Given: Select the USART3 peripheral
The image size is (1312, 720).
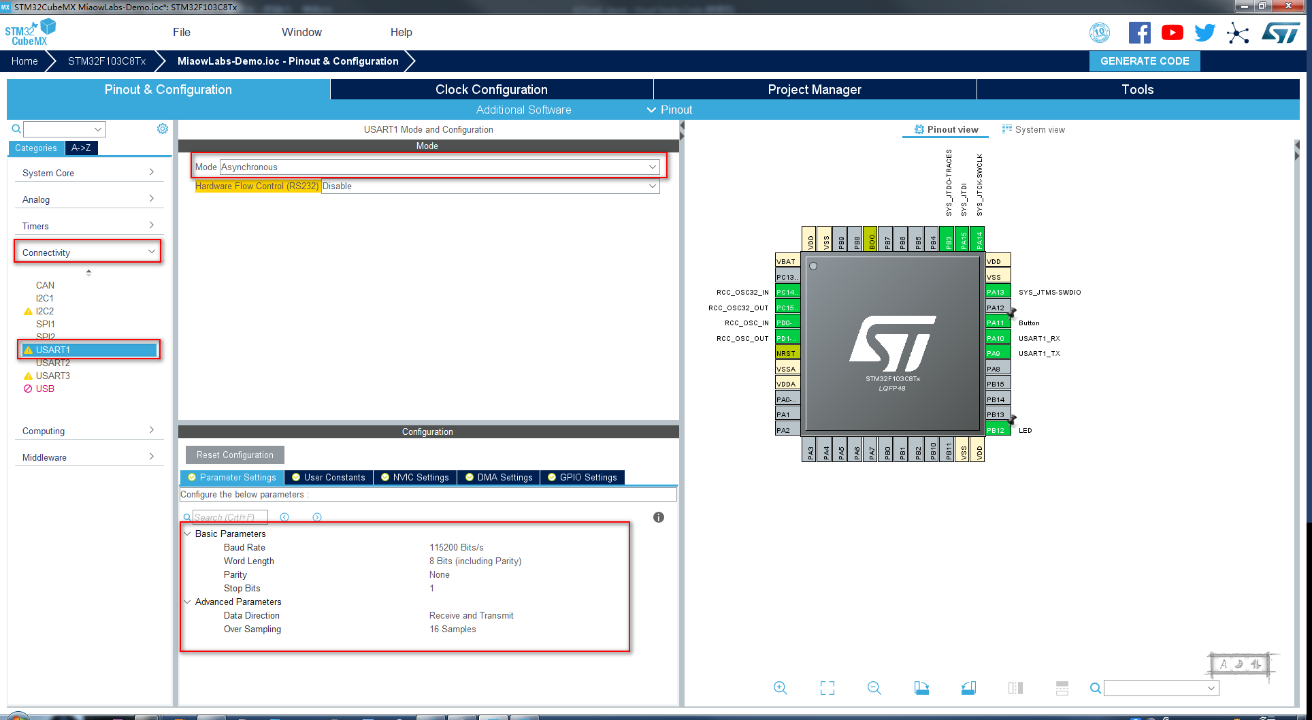Looking at the screenshot, I should pyautogui.click(x=52, y=376).
